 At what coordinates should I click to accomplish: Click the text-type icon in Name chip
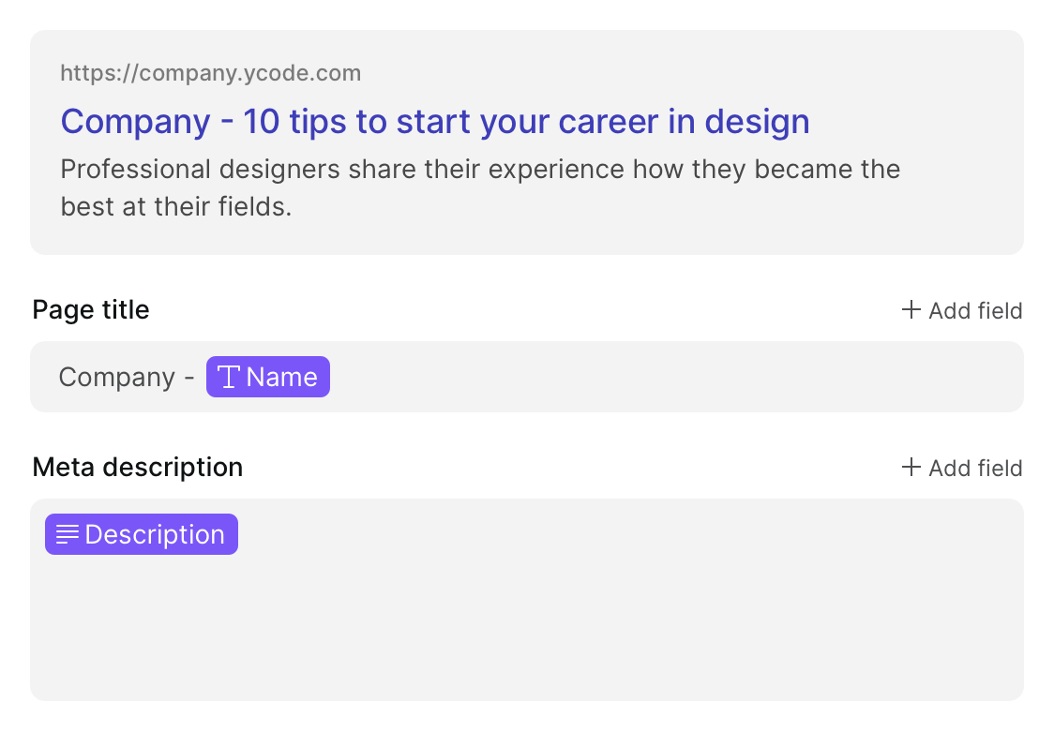tap(229, 377)
